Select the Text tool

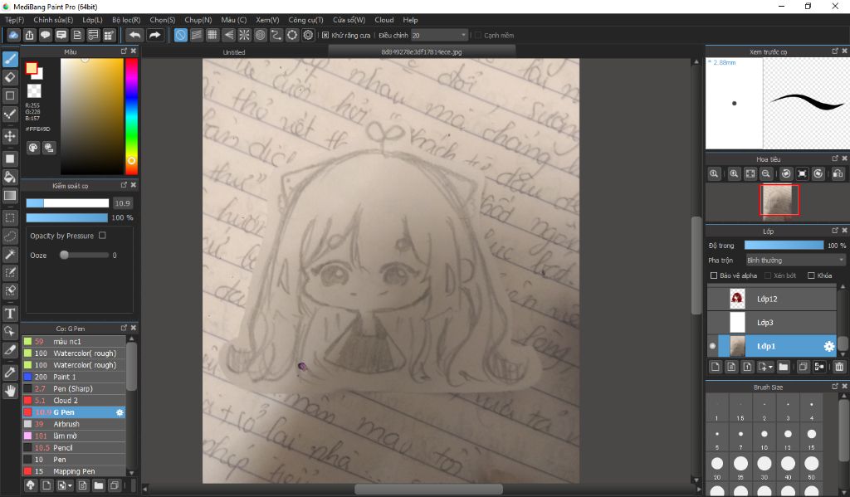coord(10,314)
